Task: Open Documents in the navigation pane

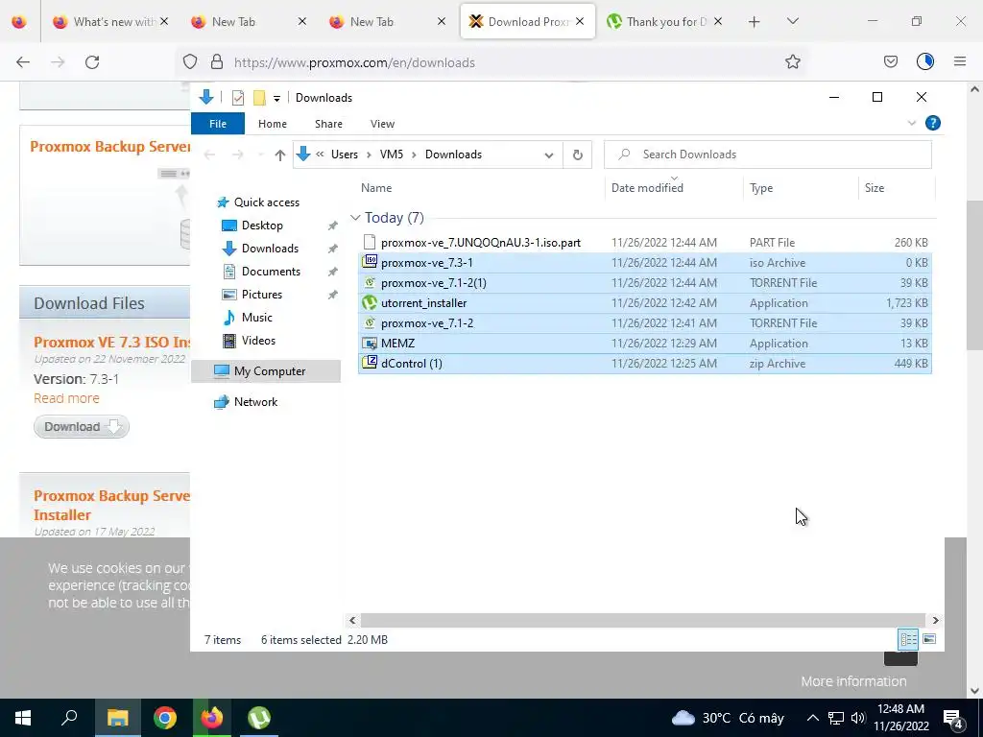Action: click(271, 272)
